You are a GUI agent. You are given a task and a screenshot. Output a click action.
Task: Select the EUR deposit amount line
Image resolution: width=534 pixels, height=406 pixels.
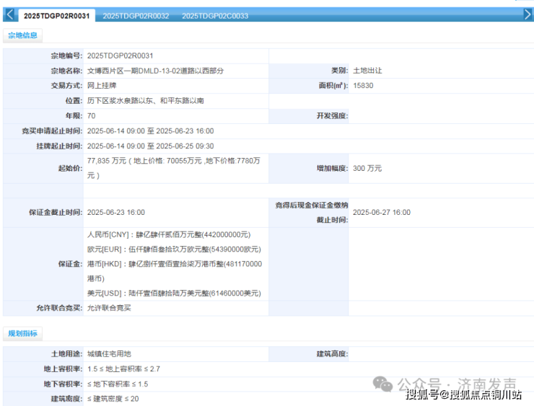pyautogui.click(x=174, y=250)
